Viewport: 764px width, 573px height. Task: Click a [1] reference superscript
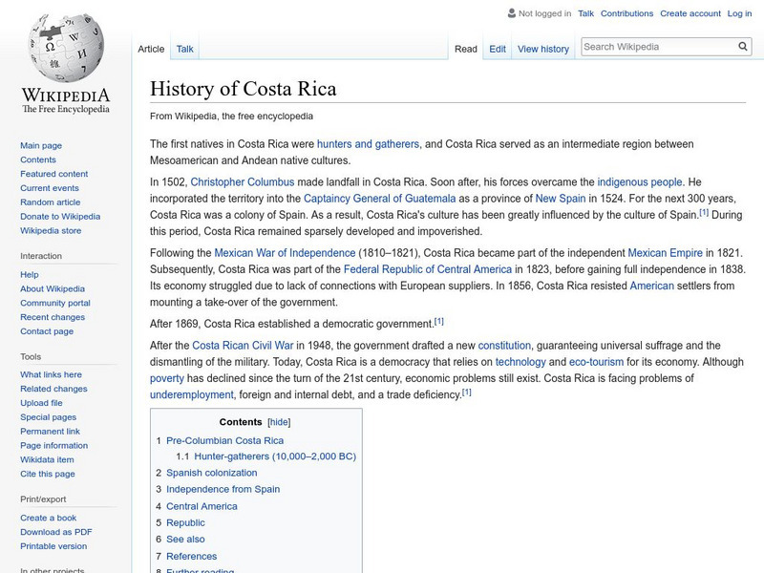point(438,320)
